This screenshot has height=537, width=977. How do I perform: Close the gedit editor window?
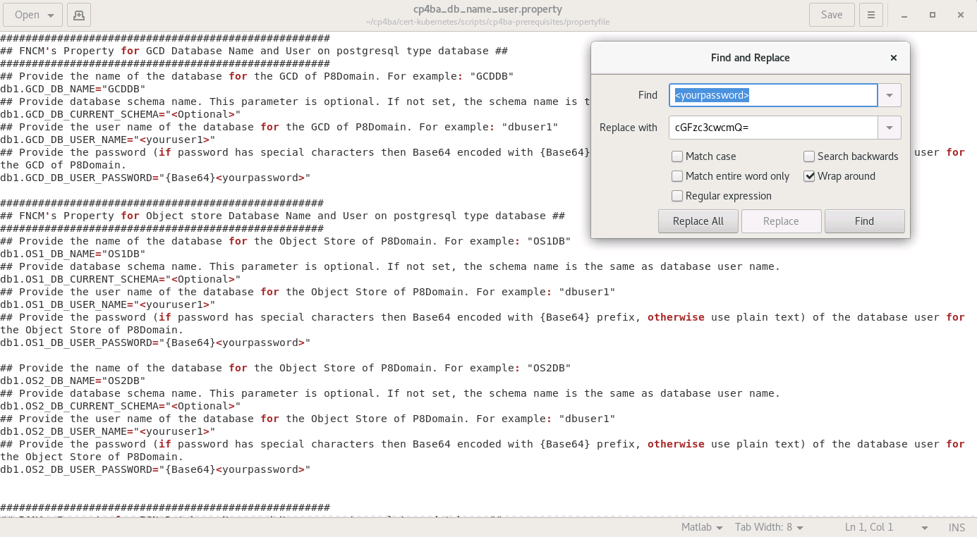pyautogui.click(x=960, y=15)
